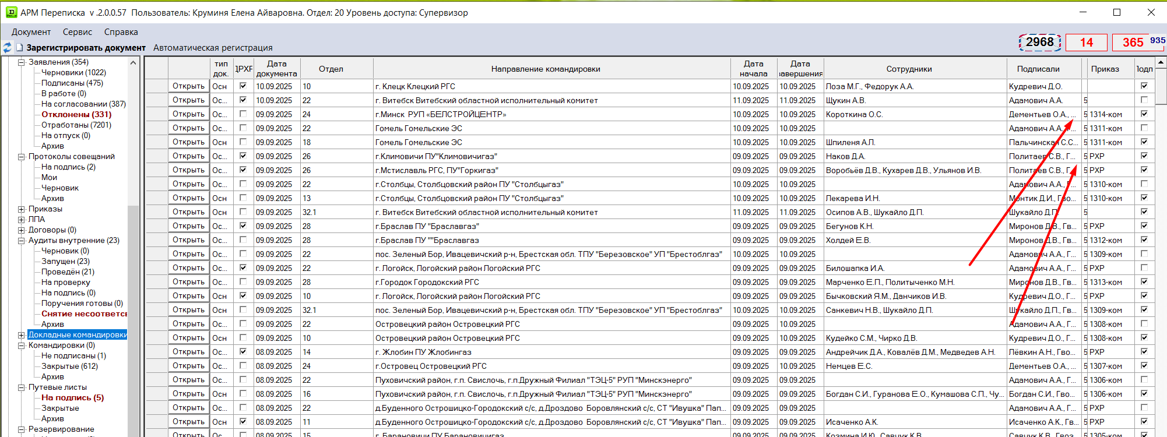Image resolution: width=1167 pixels, height=437 pixels.
Task: Click the blank document icon beside Зарегистрировать документ
Action: click(20, 48)
